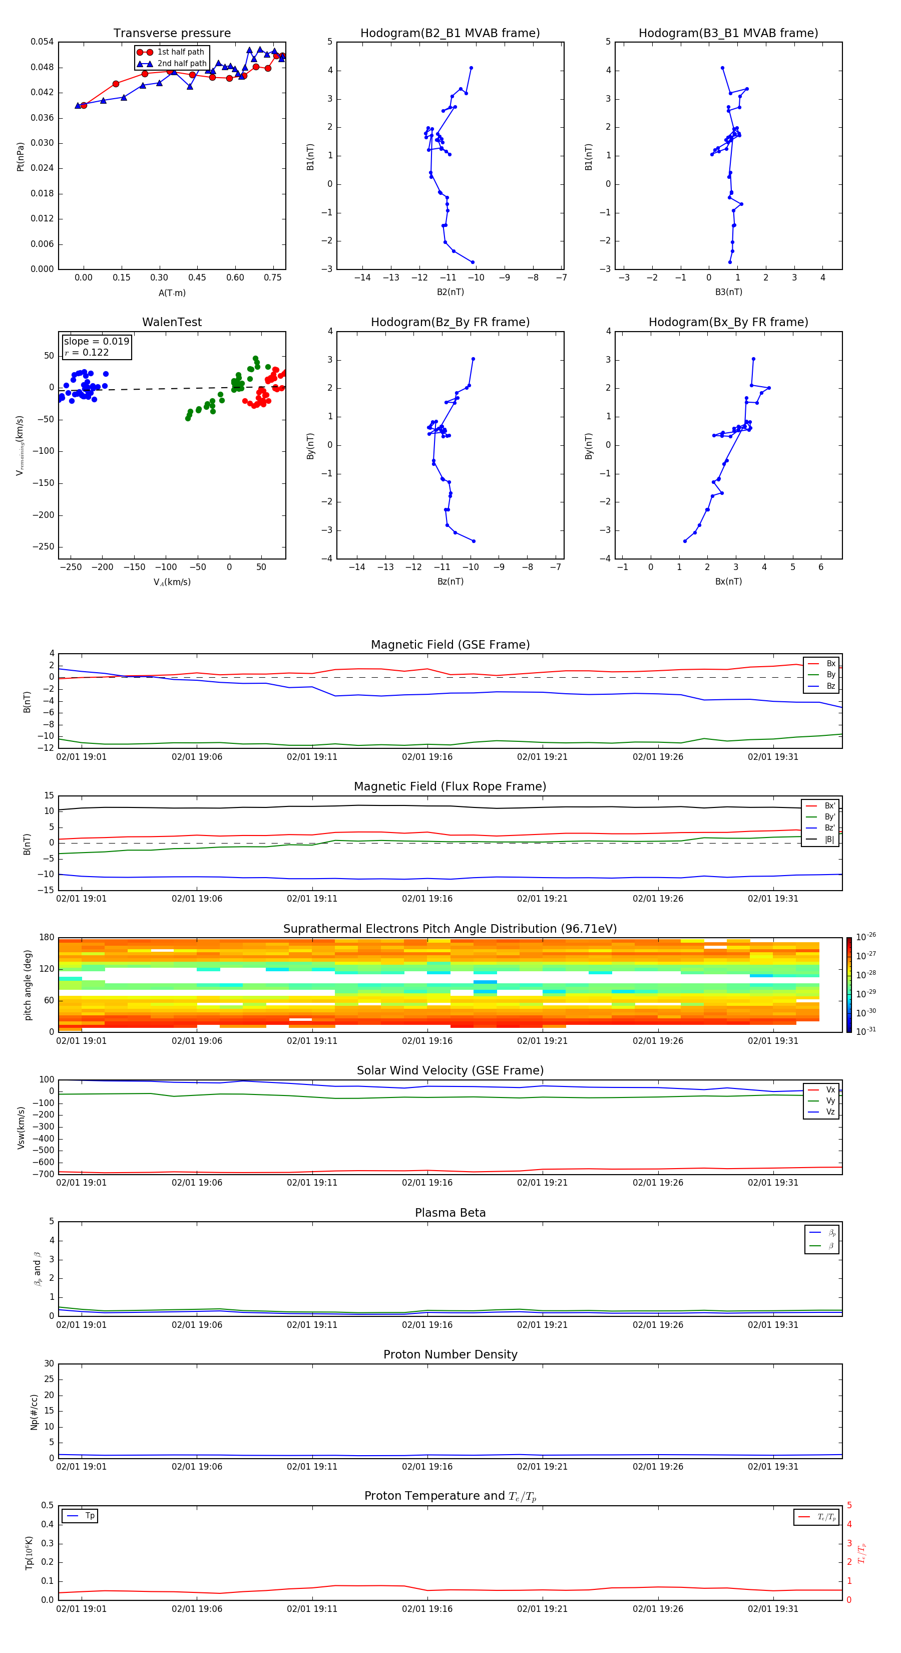Image resolution: width=901 pixels, height=1653 pixels.
Task: Click the "βp and β" y-axis label
Action: (x=37, y=1269)
